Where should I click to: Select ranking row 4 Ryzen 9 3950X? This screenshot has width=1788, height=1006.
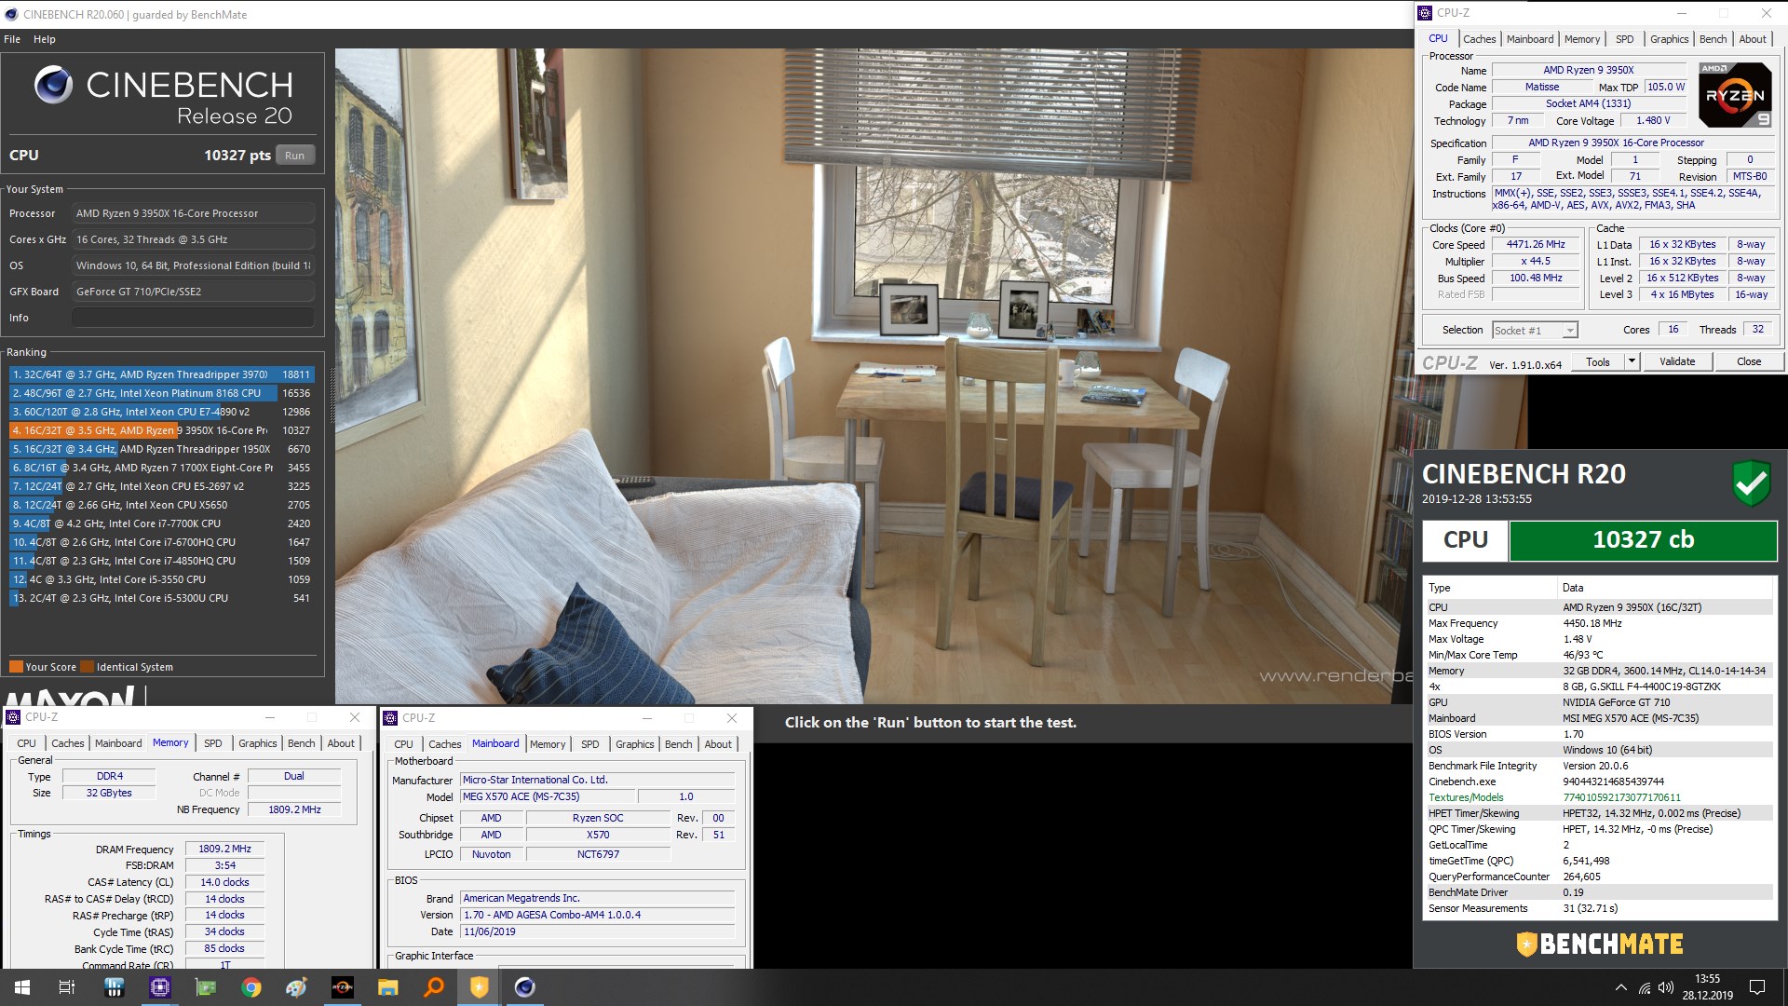(x=162, y=430)
